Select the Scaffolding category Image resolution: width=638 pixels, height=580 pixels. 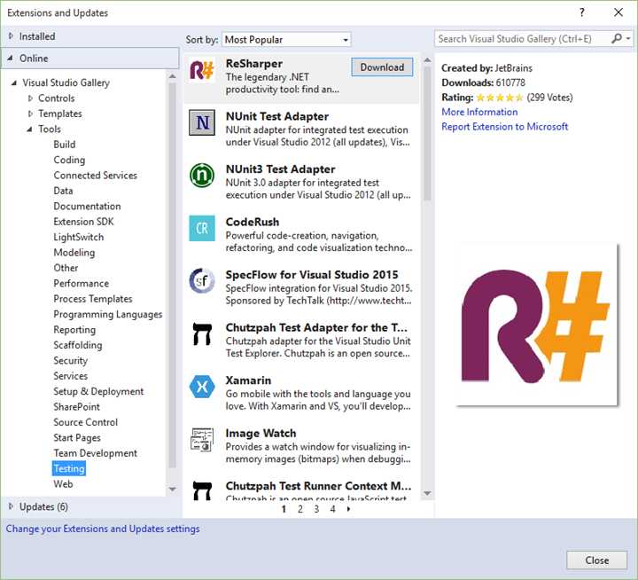(78, 345)
